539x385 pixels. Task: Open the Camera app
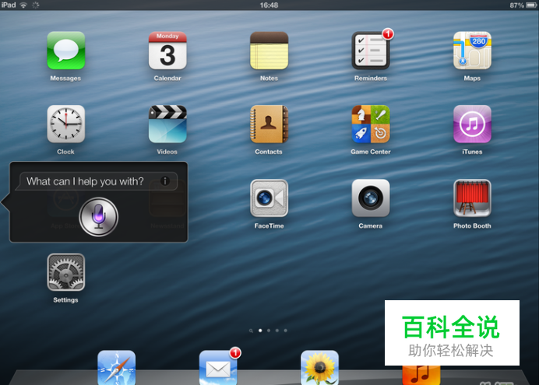tap(371, 198)
